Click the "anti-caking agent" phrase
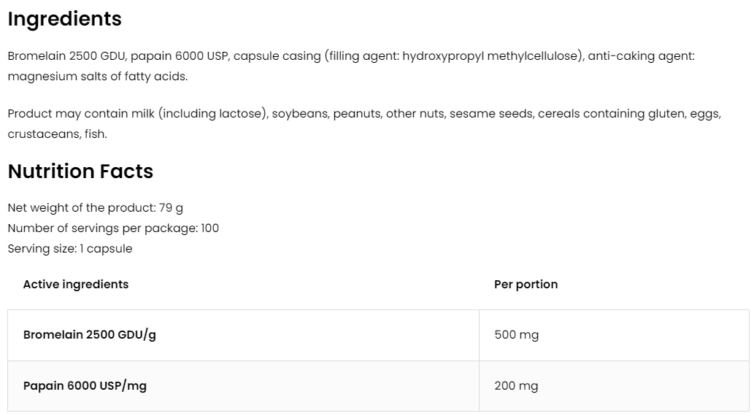Viewport: 754px width, 416px height. click(x=641, y=55)
